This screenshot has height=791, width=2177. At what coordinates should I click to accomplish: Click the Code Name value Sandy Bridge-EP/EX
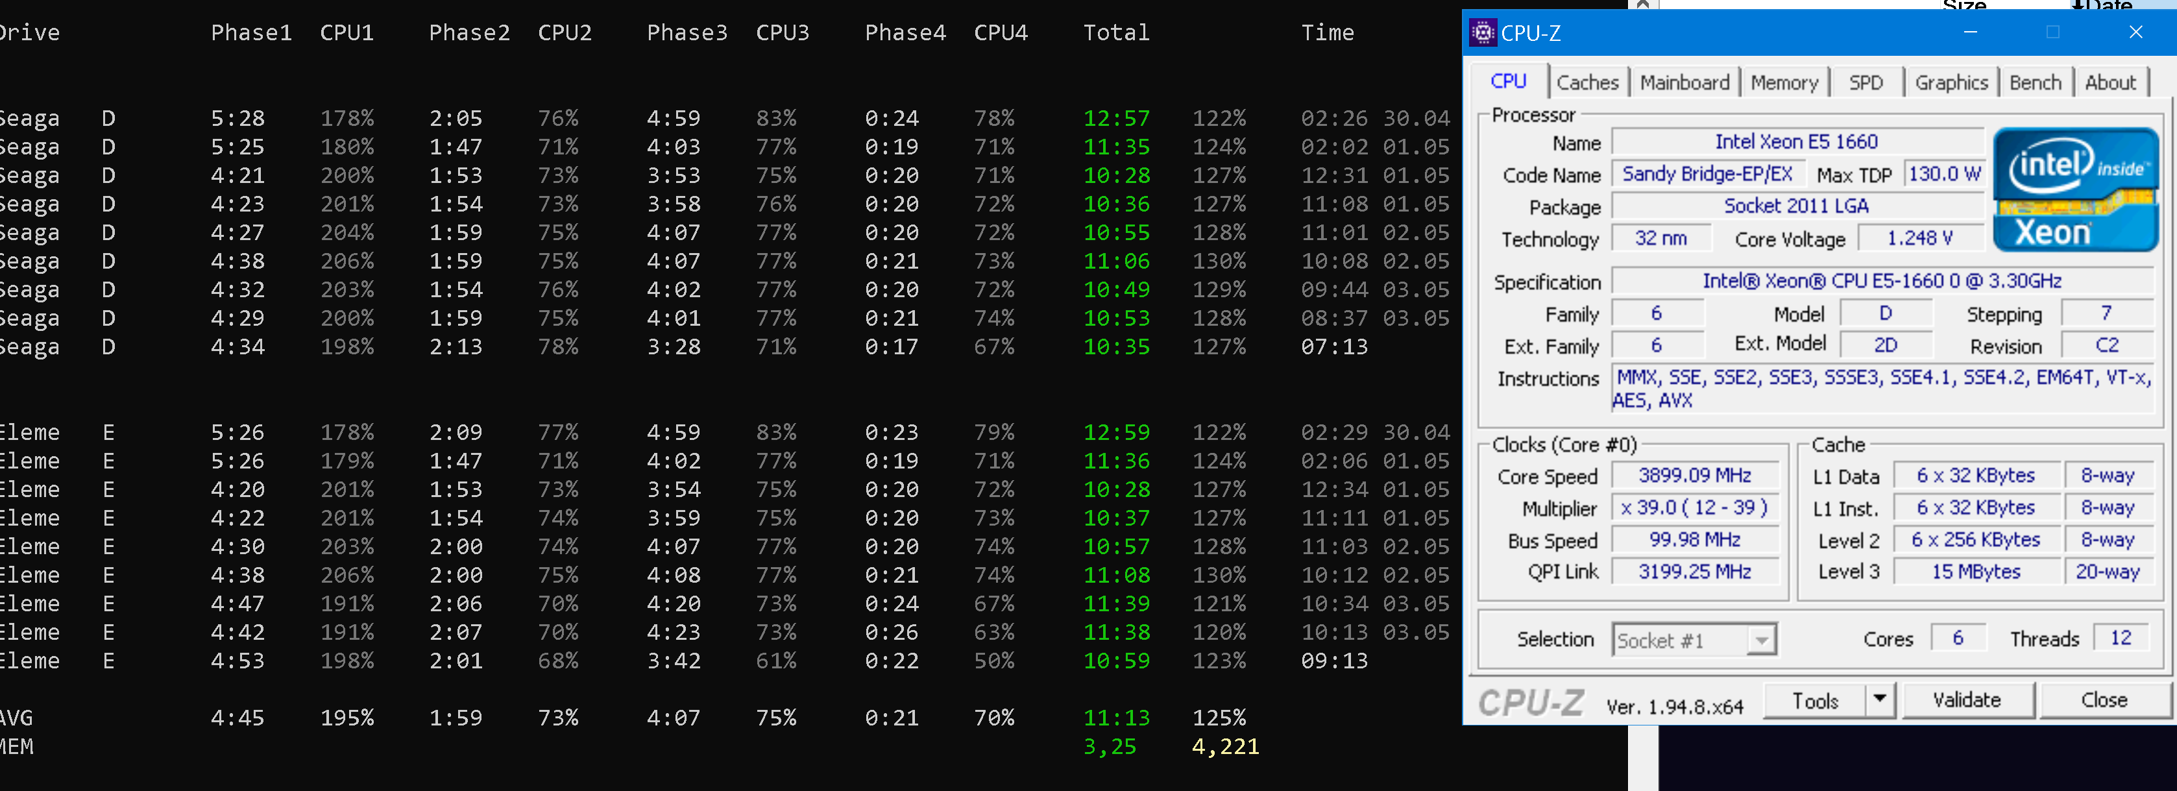click(1707, 173)
